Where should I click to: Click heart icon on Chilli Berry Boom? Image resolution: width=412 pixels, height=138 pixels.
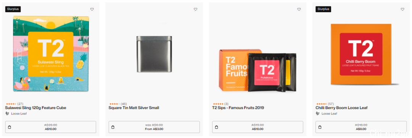click(402, 9)
